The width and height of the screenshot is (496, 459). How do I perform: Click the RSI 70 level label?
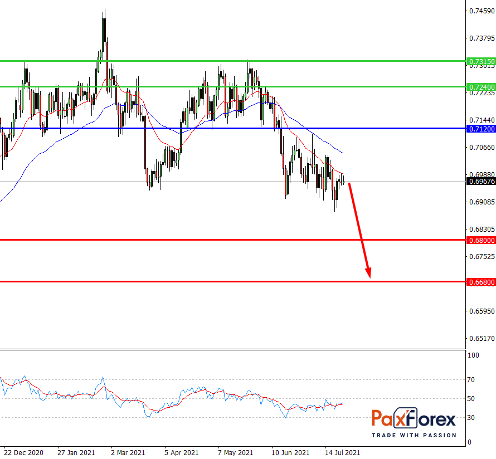(471, 380)
